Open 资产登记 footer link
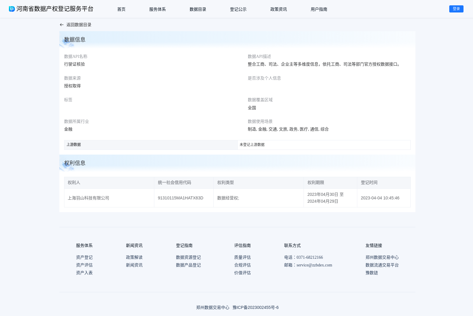Viewport: 473px width, 316px height. pyautogui.click(x=84, y=257)
